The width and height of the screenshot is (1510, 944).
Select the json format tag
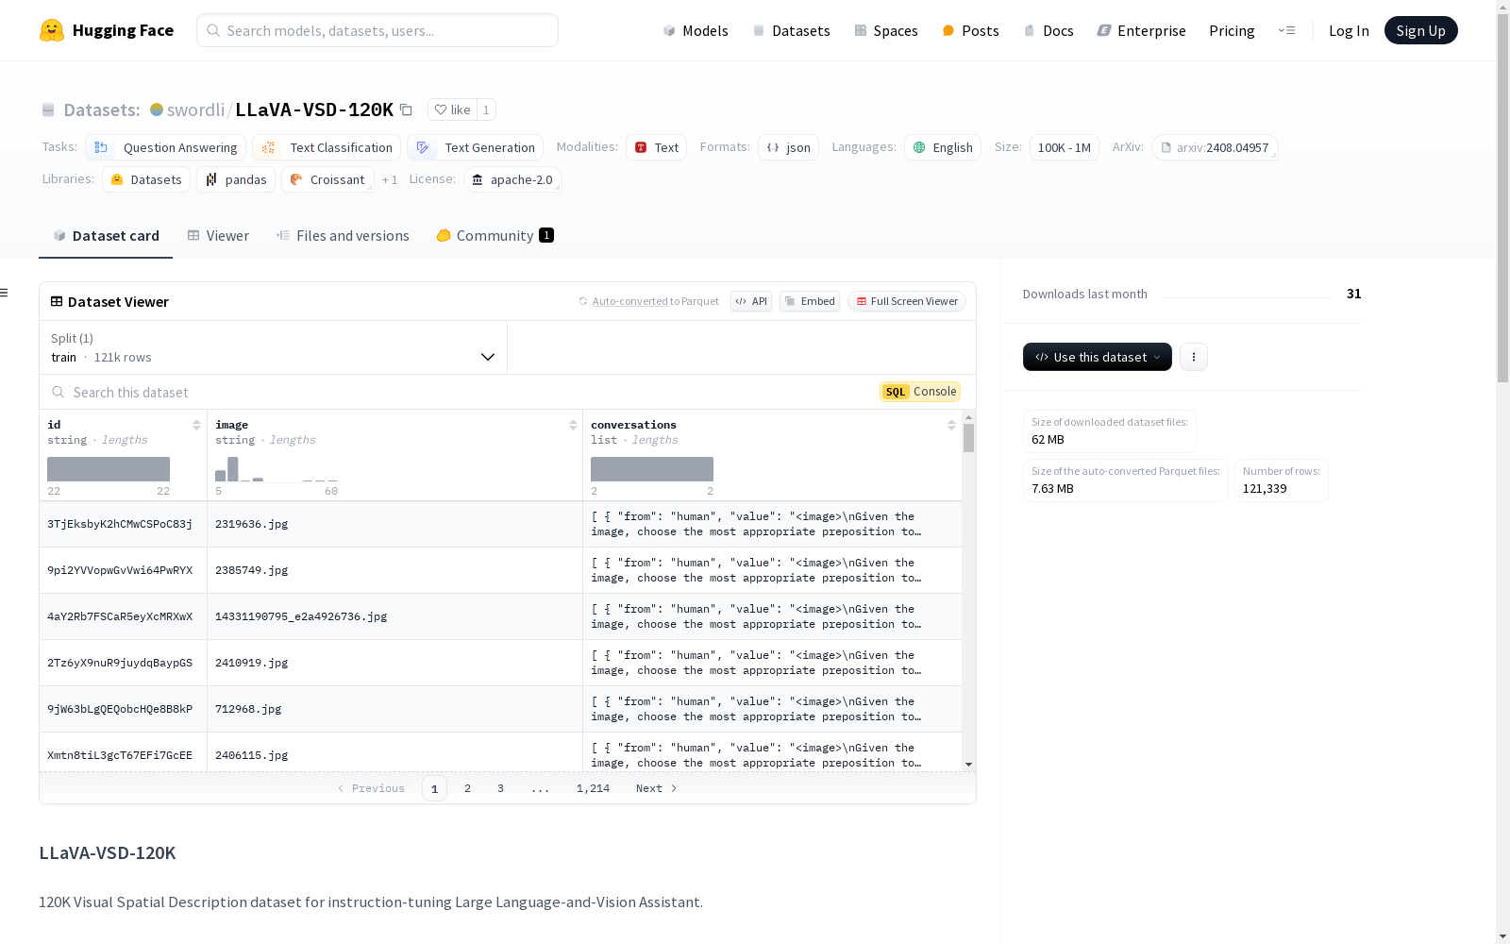[789, 147]
